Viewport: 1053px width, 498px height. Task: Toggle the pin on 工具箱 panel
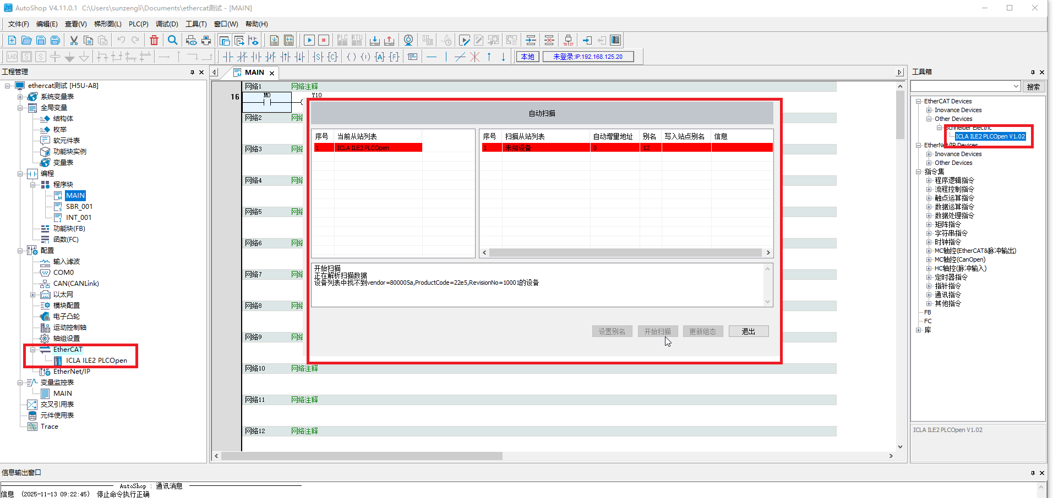pos(1033,72)
